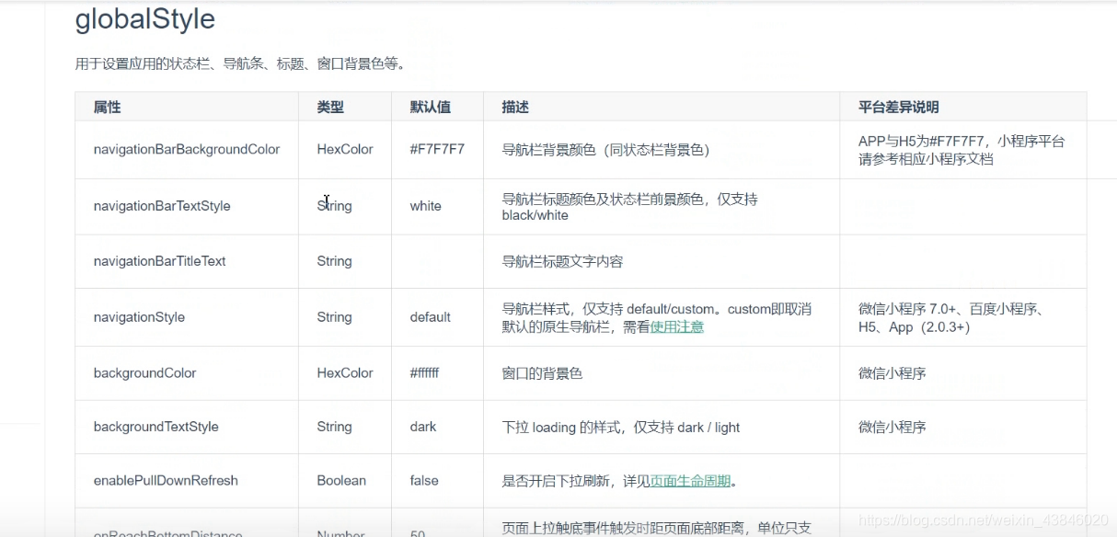Click the globalStyle heading

145,19
